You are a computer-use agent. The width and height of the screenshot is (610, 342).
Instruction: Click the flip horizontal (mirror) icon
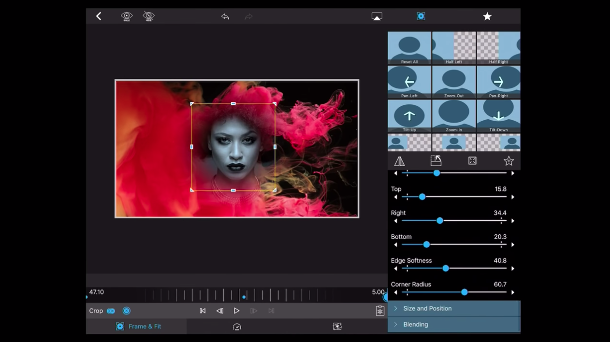[399, 161]
